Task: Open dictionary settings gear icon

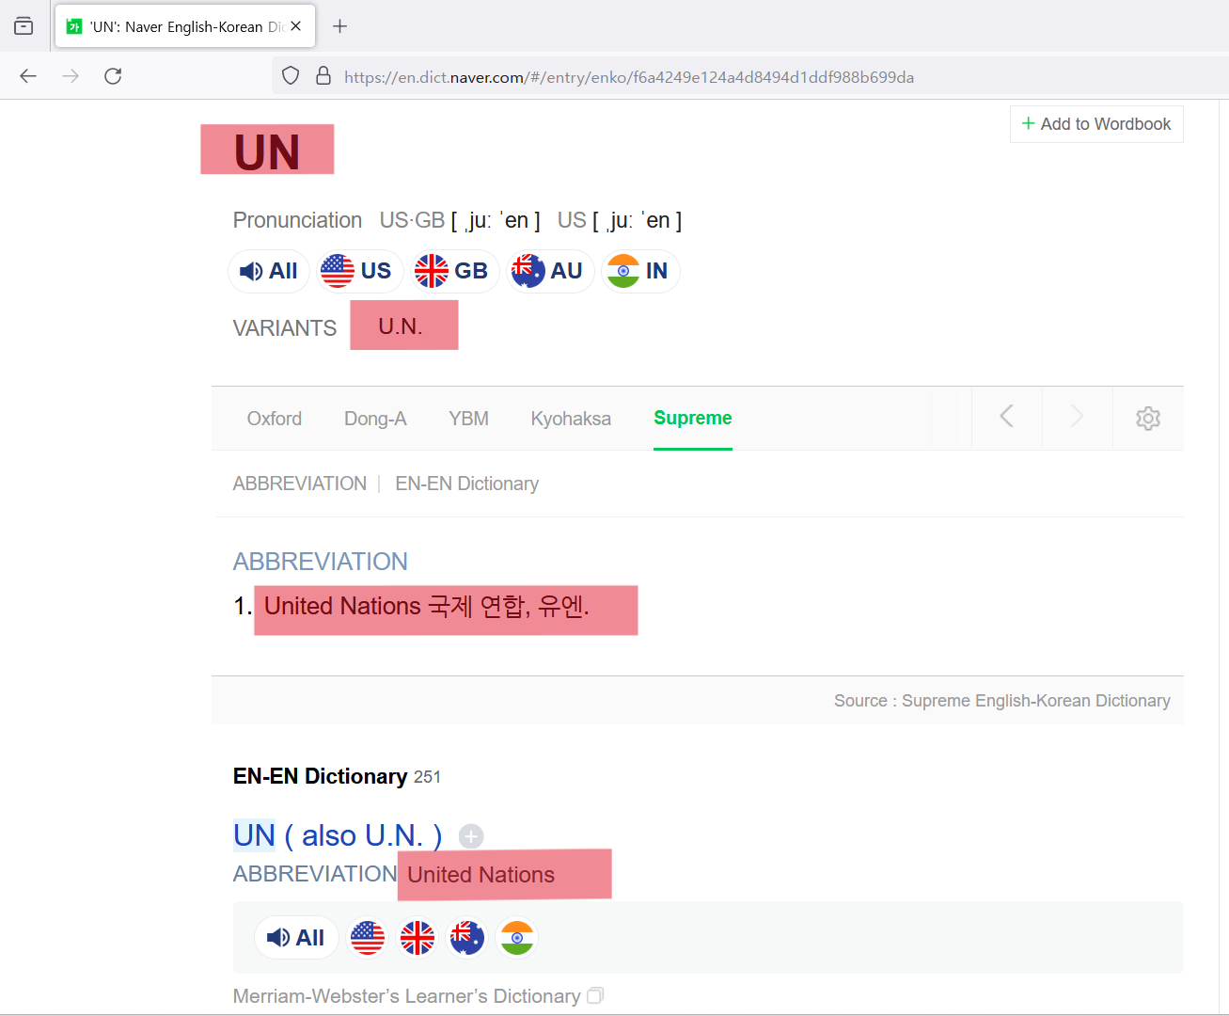Action: coord(1148,419)
